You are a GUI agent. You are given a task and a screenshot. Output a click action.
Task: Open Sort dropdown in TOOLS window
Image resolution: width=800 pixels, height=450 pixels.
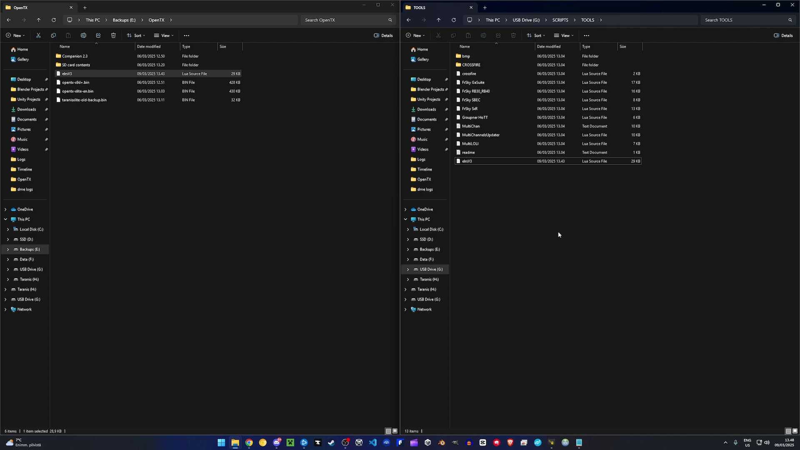pos(536,35)
